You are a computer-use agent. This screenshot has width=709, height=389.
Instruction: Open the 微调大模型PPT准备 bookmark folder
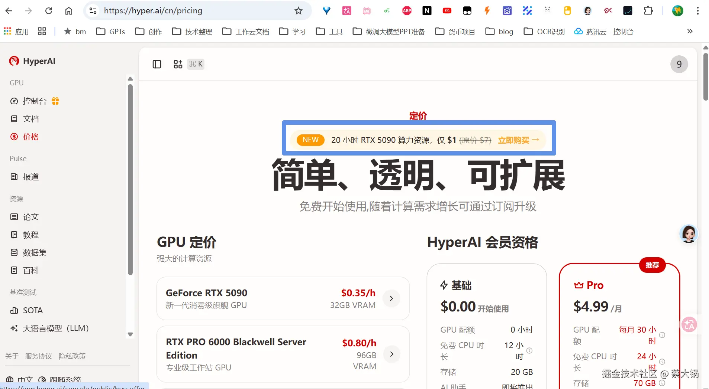coord(389,32)
